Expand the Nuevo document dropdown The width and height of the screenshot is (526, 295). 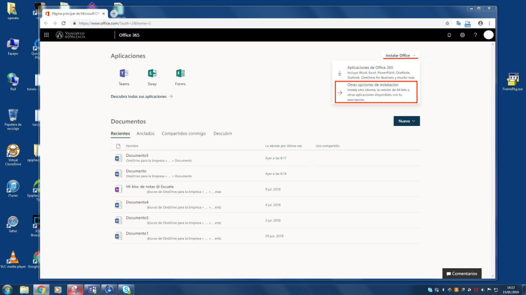pos(407,121)
